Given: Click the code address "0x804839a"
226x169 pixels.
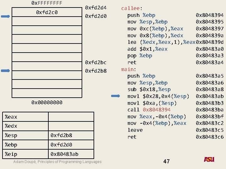Looking at the screenshot, I should tap(210, 35).
